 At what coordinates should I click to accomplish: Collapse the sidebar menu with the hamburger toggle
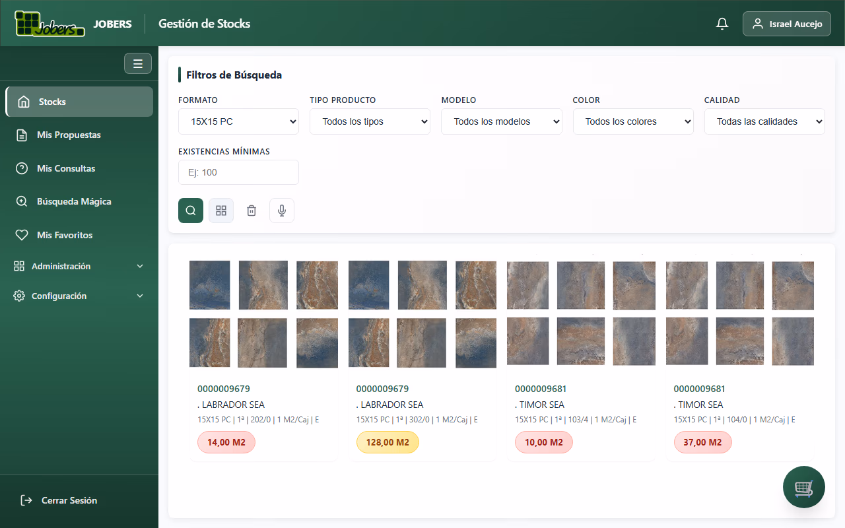tap(138, 63)
